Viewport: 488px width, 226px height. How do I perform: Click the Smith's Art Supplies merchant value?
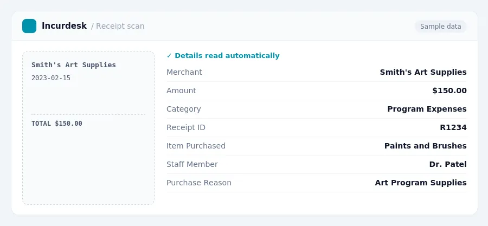click(423, 72)
